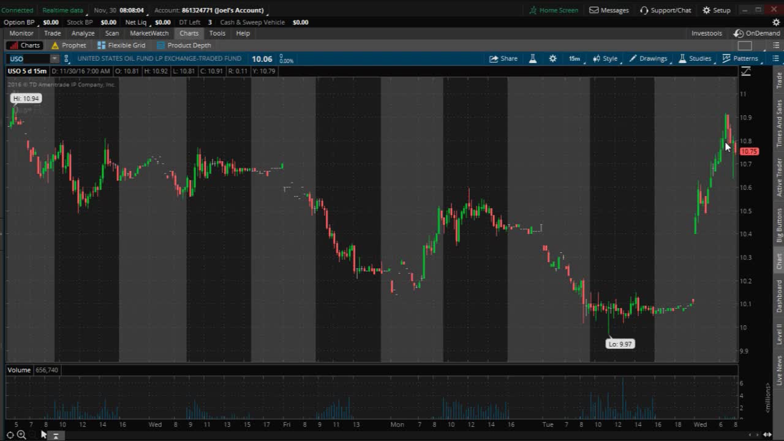
Task: Open the Times And Sales side panel
Action: [779, 123]
